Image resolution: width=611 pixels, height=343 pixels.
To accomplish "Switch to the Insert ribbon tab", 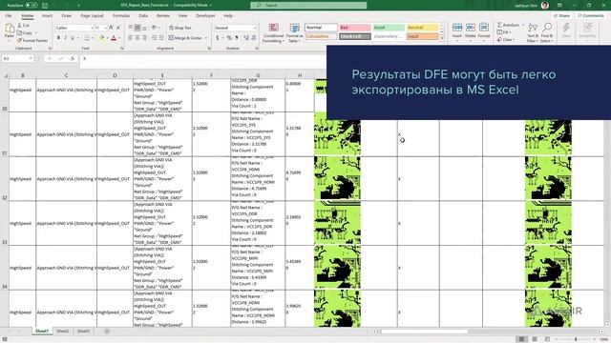I will (x=48, y=16).
